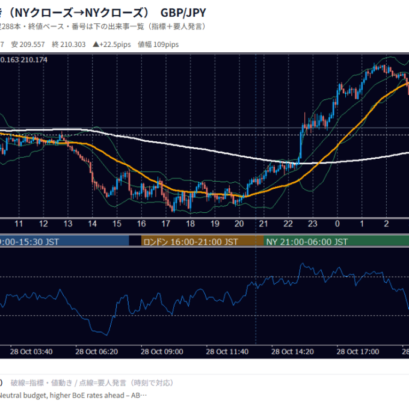Image resolution: width=409 pixels, height=409 pixels.
Task: Click the daily low value 安 209.557
Action: pos(28,45)
